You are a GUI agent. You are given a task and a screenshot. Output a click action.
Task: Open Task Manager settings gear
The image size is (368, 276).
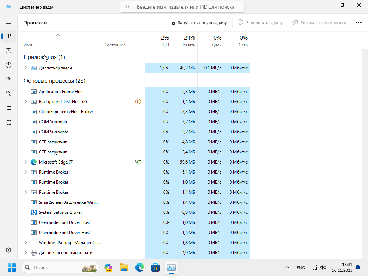point(9,250)
